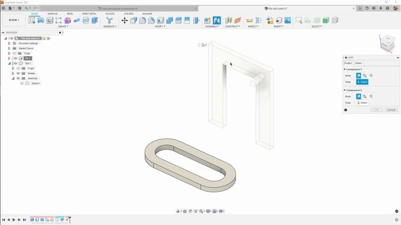Toggle visibility of top-level Origin folder
This screenshot has height=225, width=401.
(14, 53)
